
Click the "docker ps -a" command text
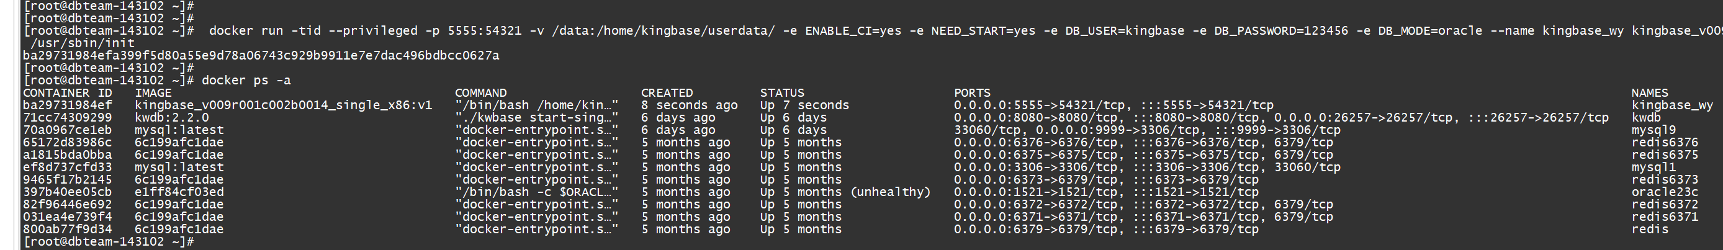246,80
